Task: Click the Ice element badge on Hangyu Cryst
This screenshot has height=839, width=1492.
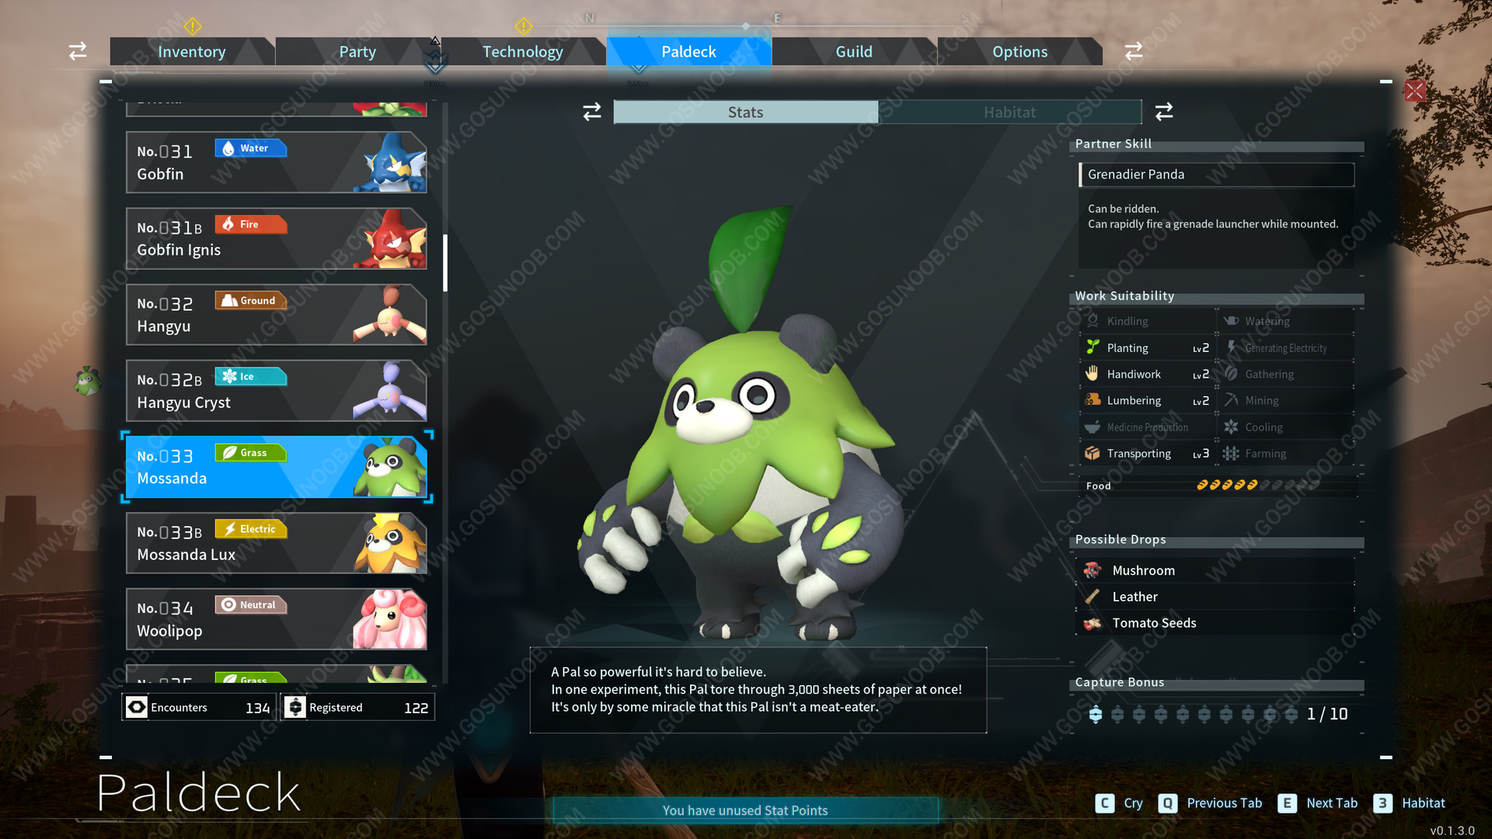Action: click(251, 377)
